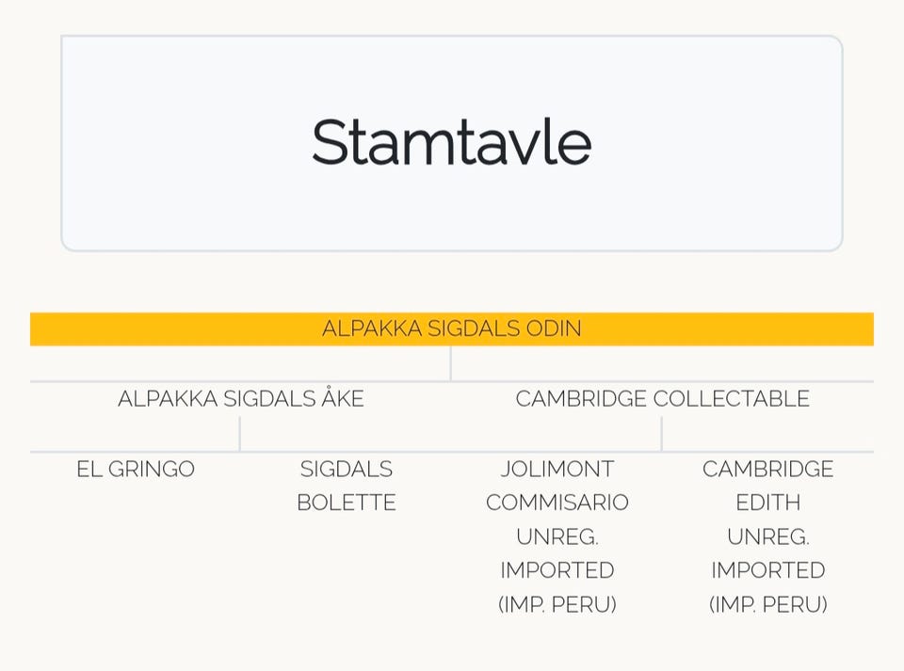Click the connector line beneath CAMBRIDGE COLLECTABLE
904x671 pixels.
(662, 434)
